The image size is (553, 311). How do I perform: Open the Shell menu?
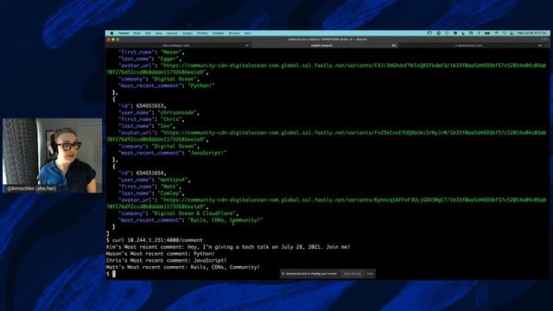[x=137, y=33]
